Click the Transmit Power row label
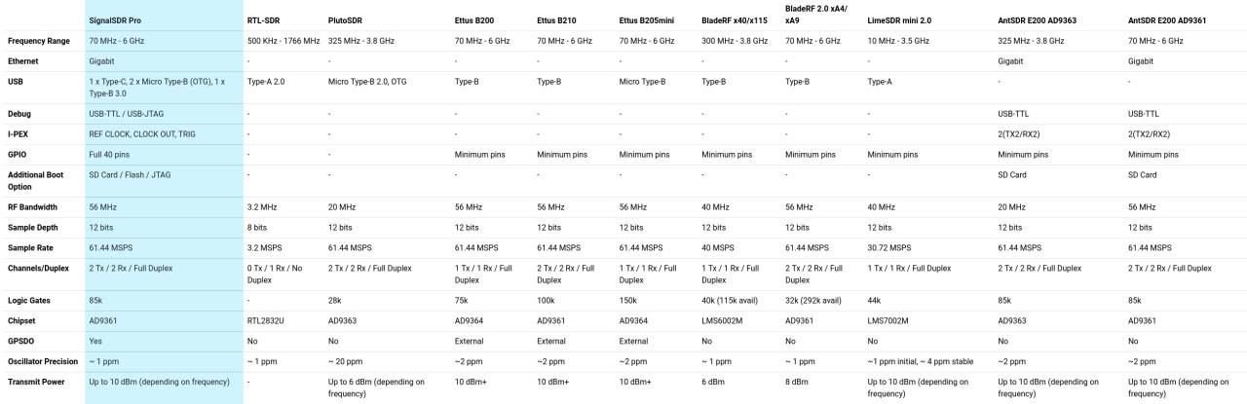Screen dimensions: 1247x404 pos(36,382)
